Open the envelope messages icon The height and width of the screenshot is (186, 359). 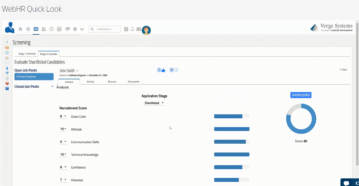click(139, 29)
